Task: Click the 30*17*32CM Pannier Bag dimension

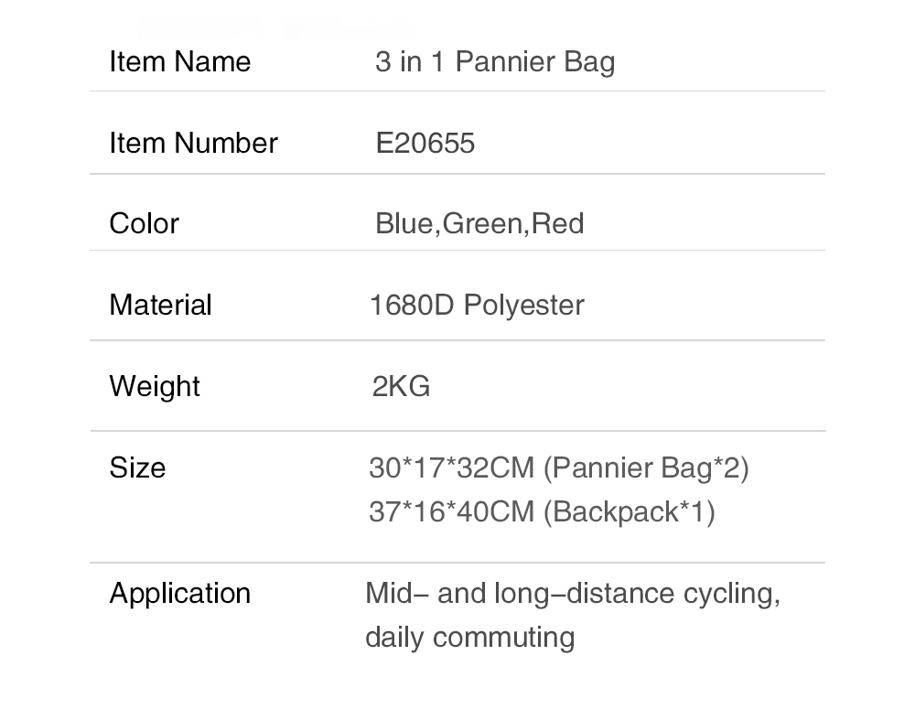Action: click(x=558, y=468)
